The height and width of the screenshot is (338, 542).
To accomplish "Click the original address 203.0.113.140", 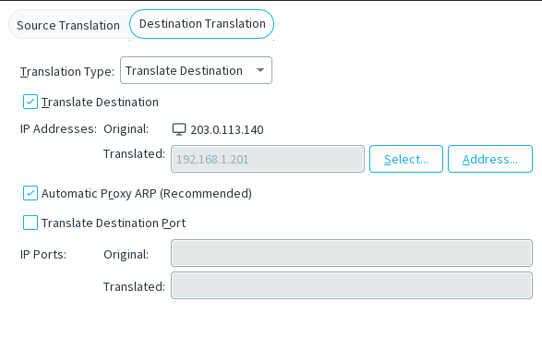I will point(227,130).
